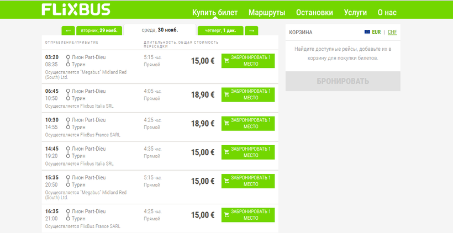Switch currency to CHF
This screenshot has height=233, width=453.
click(x=392, y=32)
